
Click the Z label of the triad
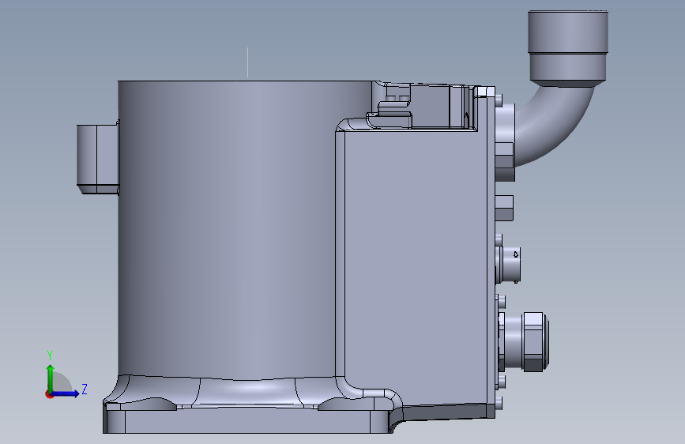85,389
